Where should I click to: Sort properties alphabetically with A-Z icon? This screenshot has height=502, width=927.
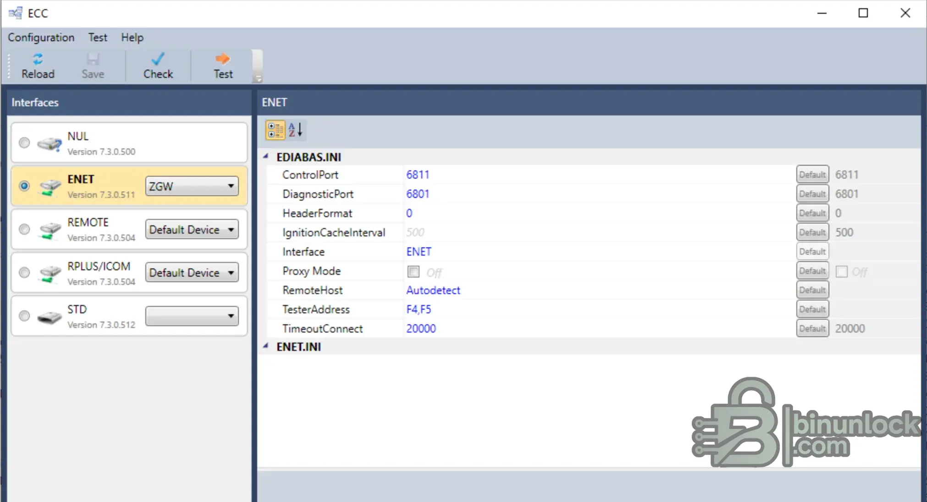(x=296, y=130)
